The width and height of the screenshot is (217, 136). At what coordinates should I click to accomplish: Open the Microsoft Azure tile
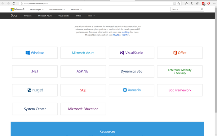coord(83,53)
